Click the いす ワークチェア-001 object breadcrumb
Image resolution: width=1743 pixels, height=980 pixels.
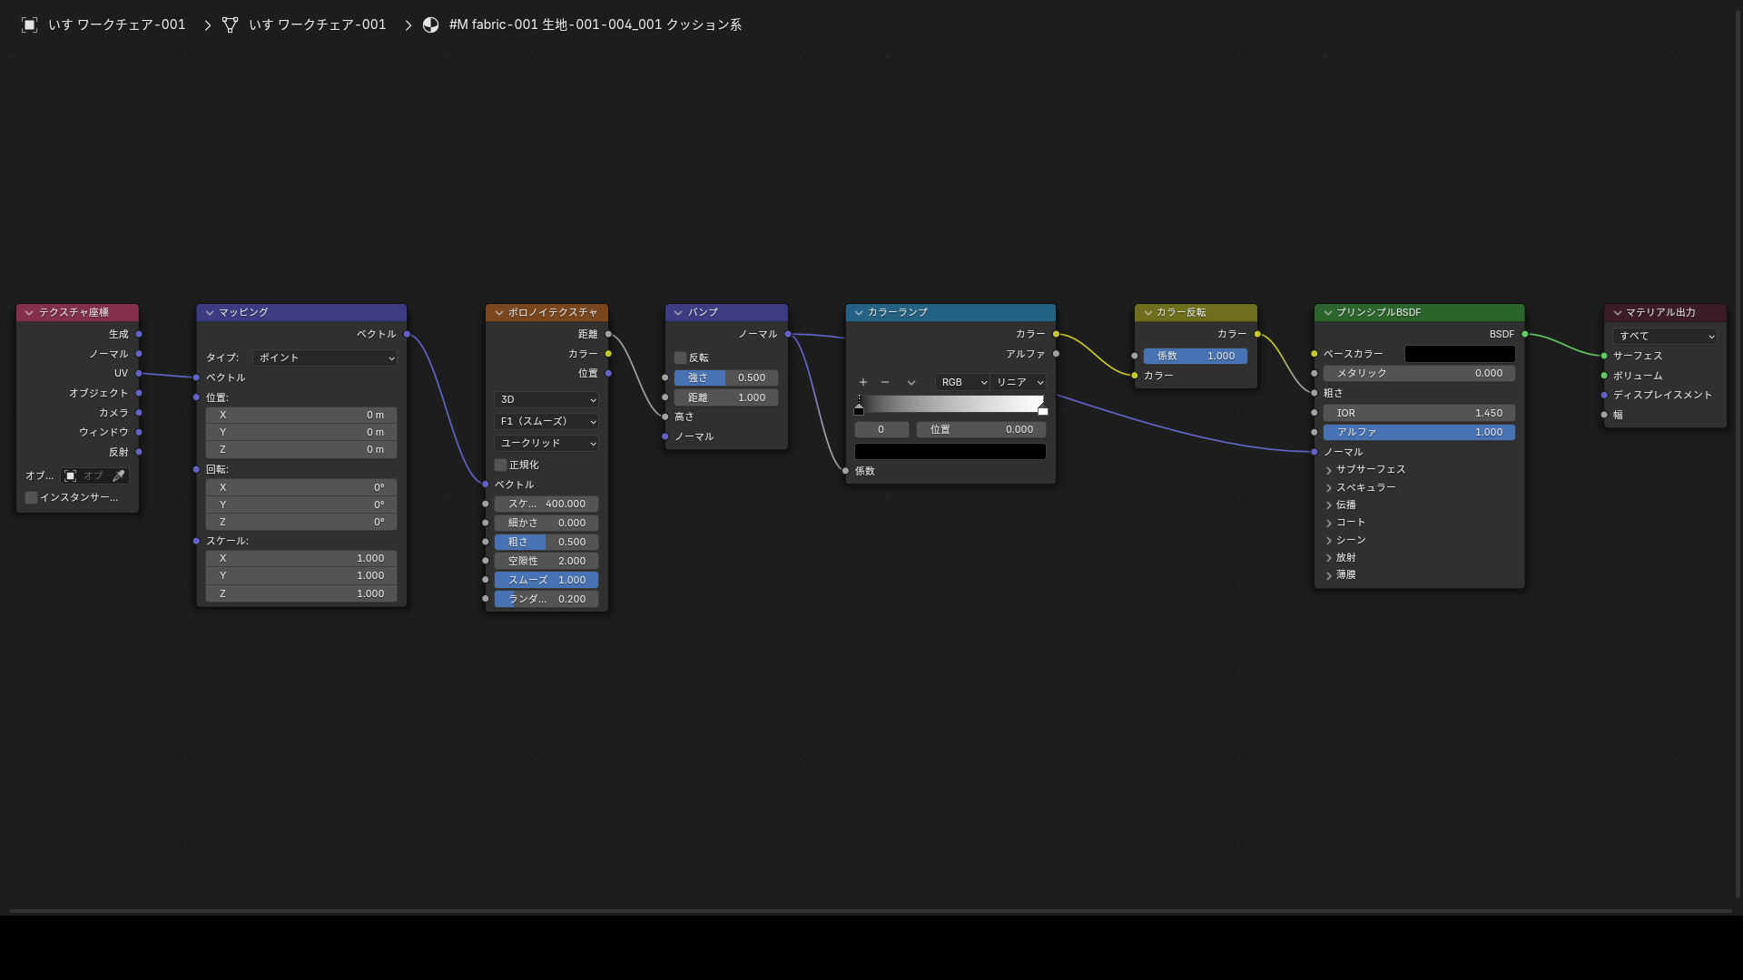pyautogui.click(x=116, y=24)
